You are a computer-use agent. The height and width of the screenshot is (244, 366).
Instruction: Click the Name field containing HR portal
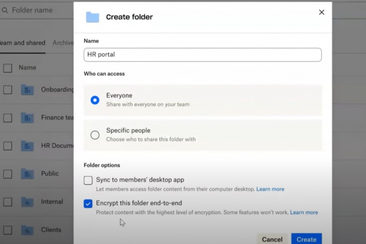(x=203, y=55)
